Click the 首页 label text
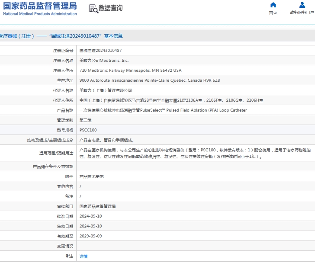 point(273,13)
